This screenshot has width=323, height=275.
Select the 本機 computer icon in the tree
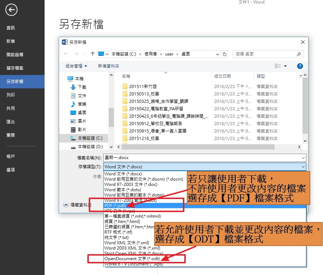point(70,78)
